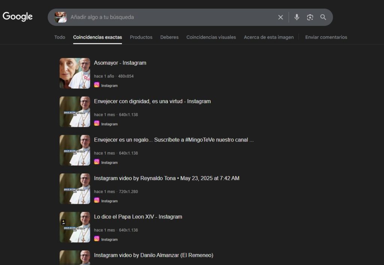Click the Google logo
Image resolution: width=384 pixels, height=265 pixels.
(x=17, y=17)
